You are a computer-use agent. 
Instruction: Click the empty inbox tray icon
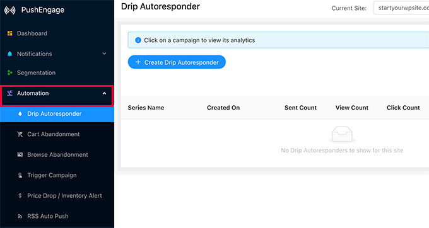342,134
